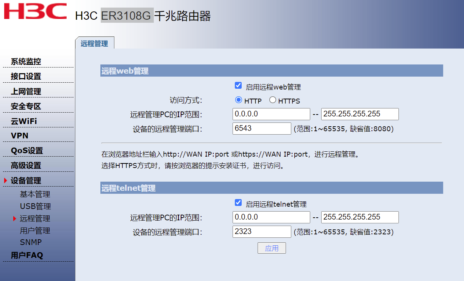Enable remote web management checkbox (启用远程web管理)
Image resolution: width=464 pixels, height=281 pixels.
[238, 85]
